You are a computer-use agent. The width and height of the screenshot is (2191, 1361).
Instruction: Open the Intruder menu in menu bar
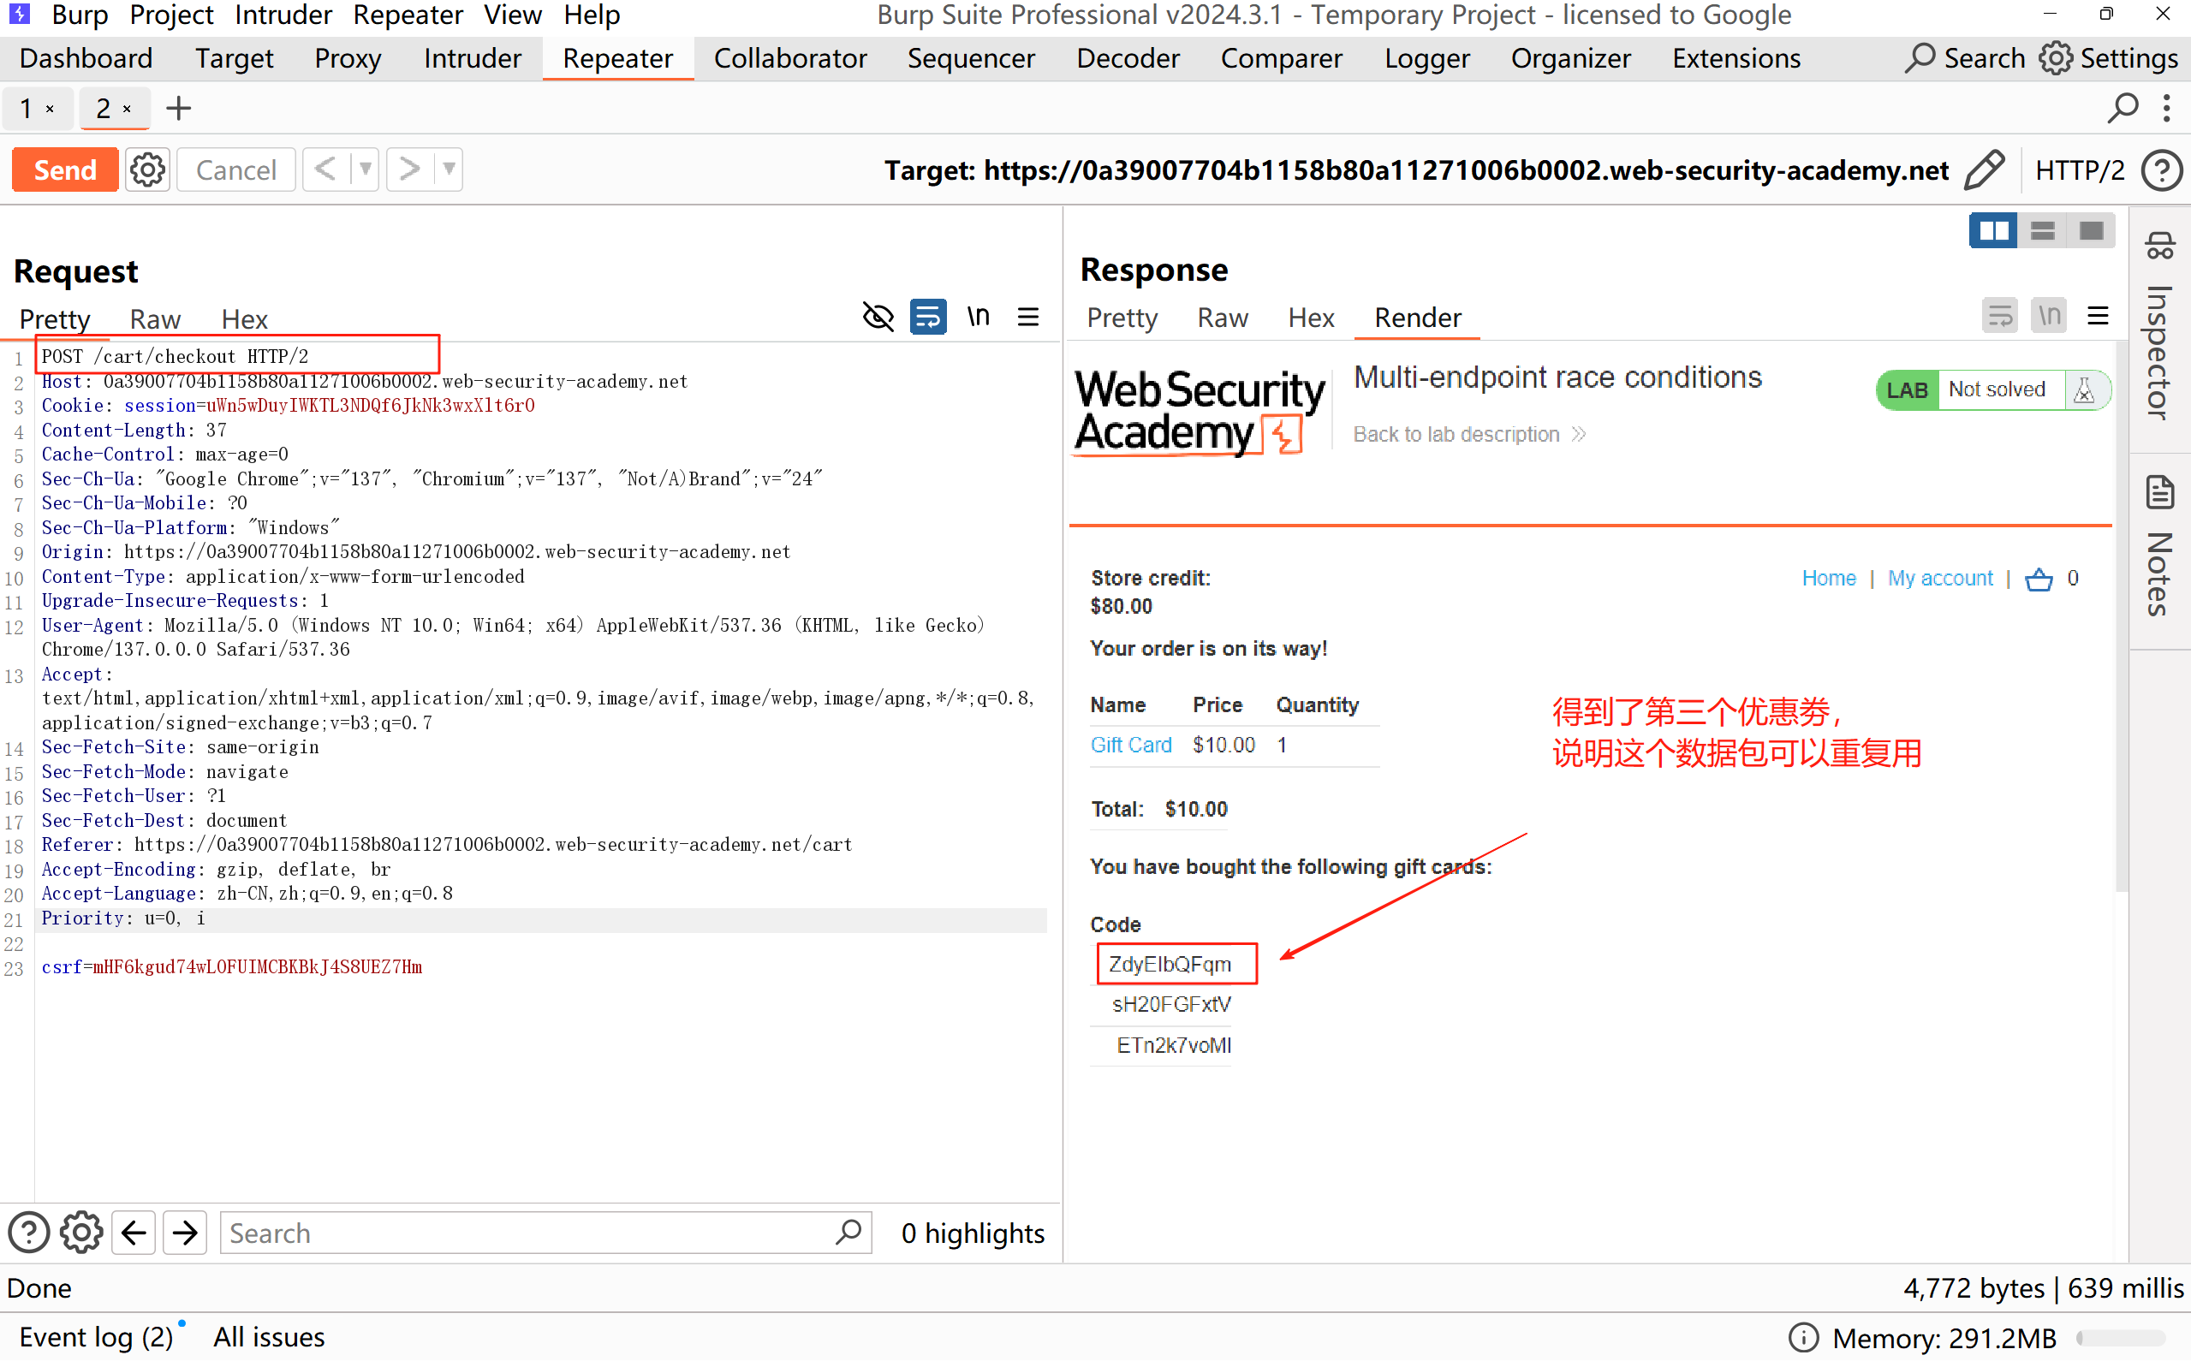coord(283,15)
